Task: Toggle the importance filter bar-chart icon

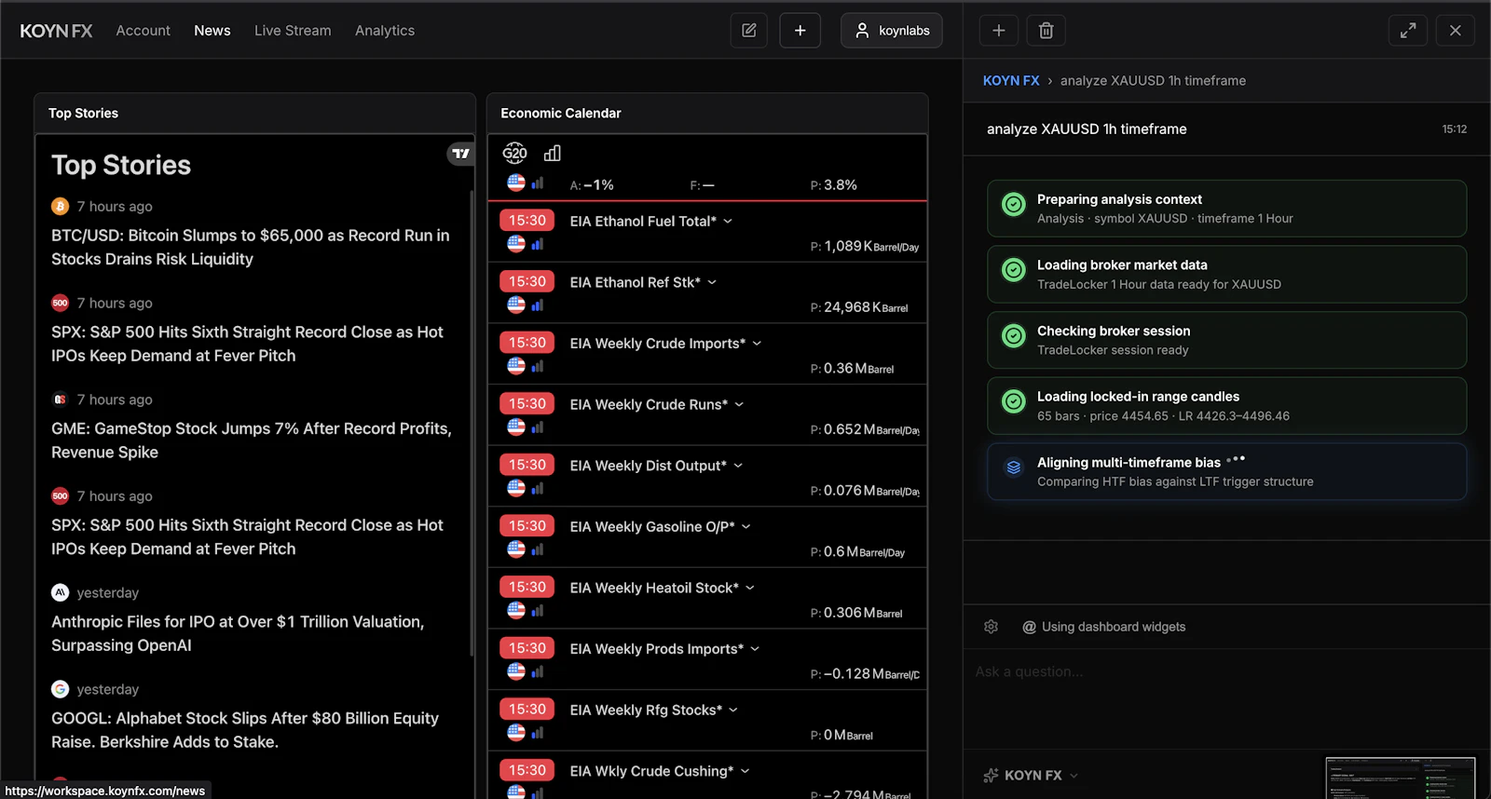Action: [x=553, y=154]
